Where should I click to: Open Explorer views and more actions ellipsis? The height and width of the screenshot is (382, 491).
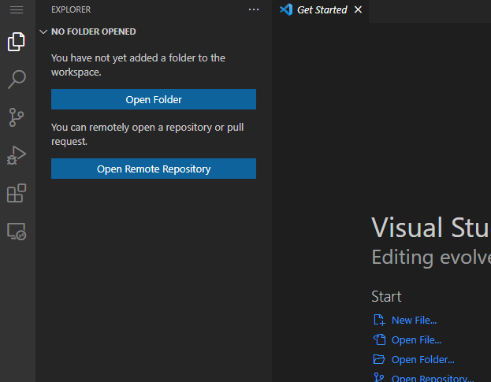[x=254, y=9]
